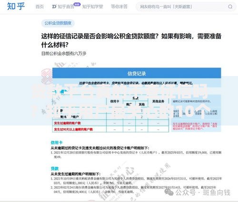
Task: Select the 发生过逾期的账户数 table row
Action: coord(110,123)
